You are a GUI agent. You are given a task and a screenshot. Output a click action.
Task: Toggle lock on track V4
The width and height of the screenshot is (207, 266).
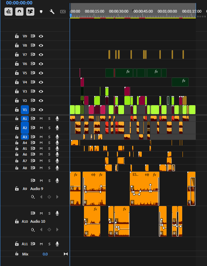(17, 82)
